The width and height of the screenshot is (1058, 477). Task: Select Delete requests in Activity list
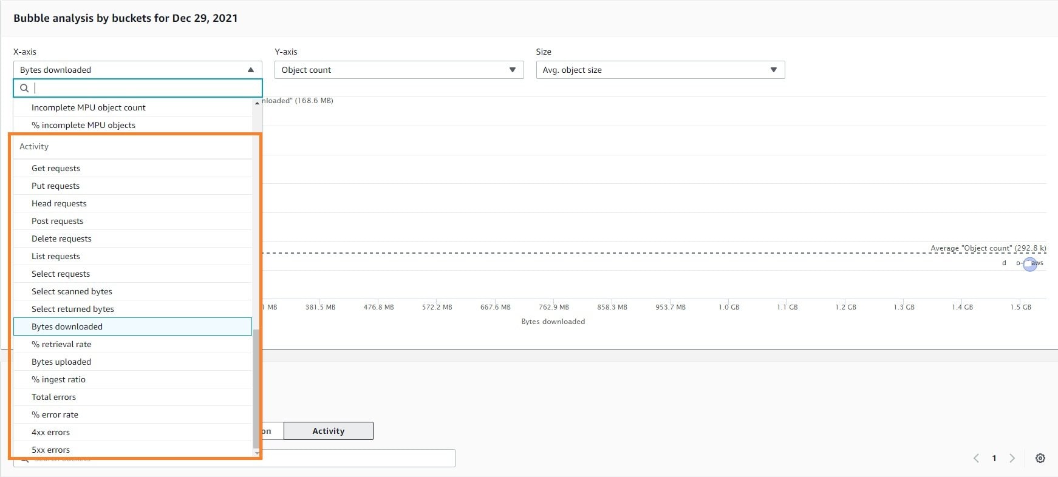(61, 238)
